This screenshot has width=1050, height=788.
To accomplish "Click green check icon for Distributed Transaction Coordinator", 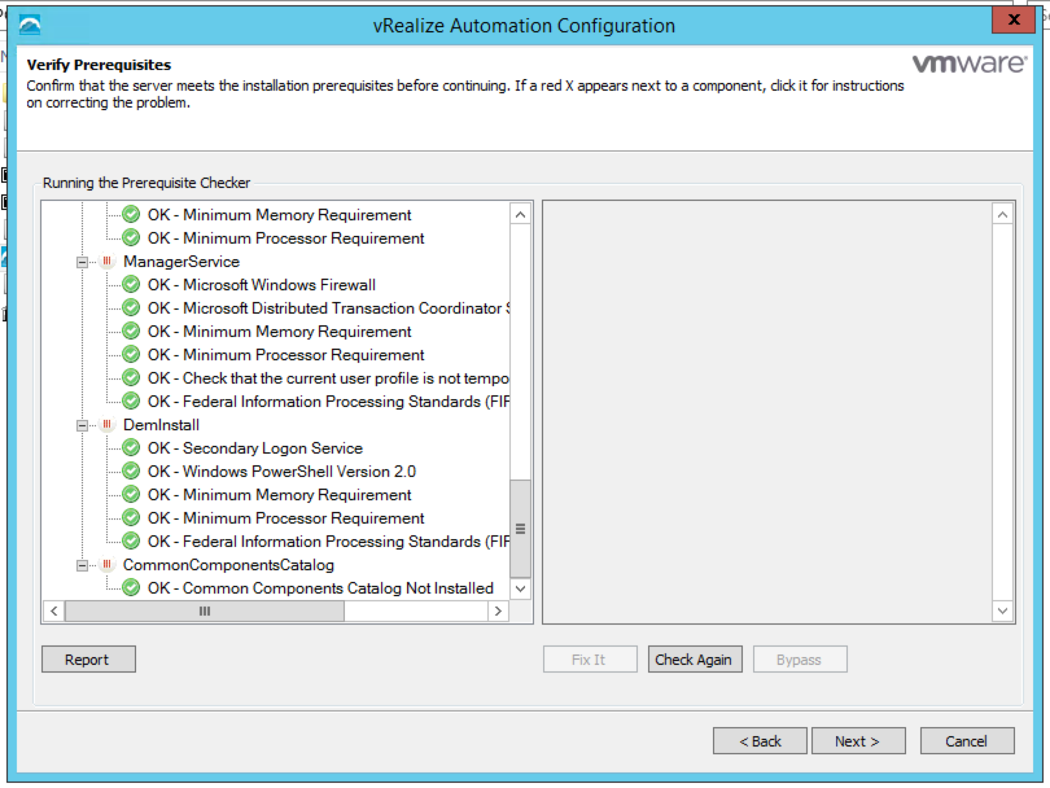I will click(x=131, y=308).
